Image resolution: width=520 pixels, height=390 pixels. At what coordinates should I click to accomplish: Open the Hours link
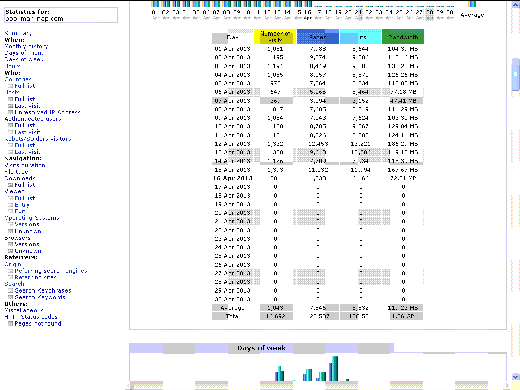tap(12, 67)
